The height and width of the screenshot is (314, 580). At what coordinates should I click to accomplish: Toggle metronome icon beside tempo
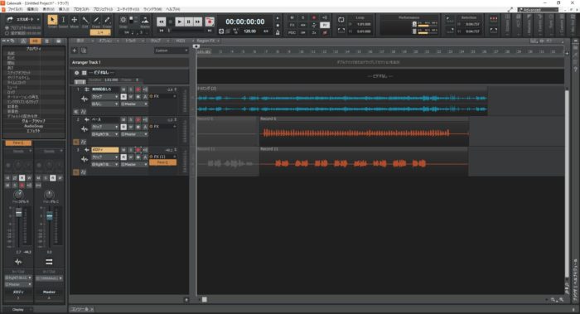coord(278,32)
